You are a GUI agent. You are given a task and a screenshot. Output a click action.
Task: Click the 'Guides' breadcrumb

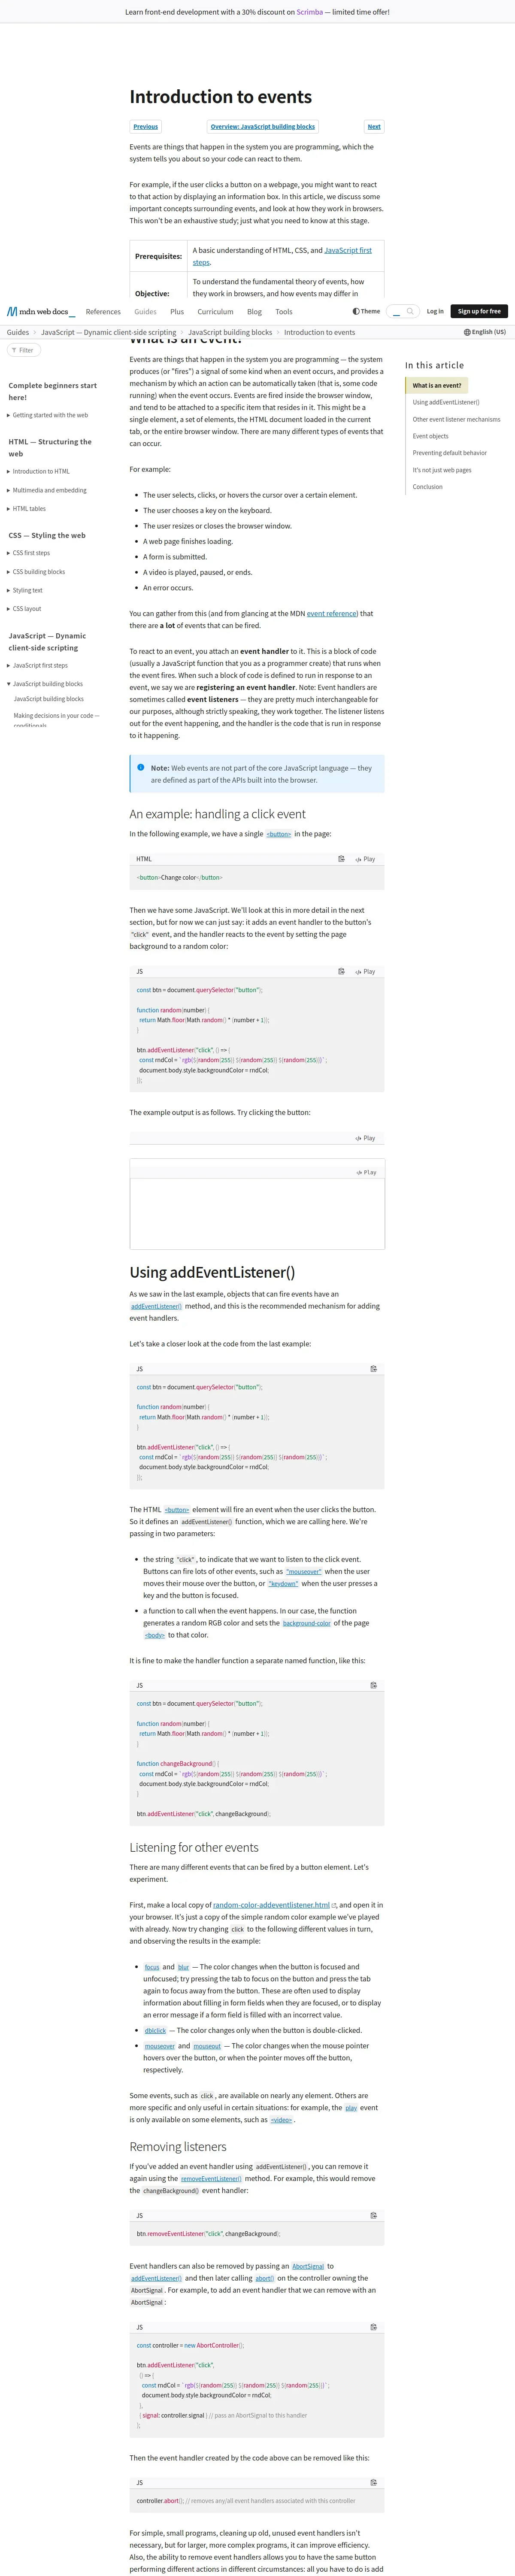point(18,332)
